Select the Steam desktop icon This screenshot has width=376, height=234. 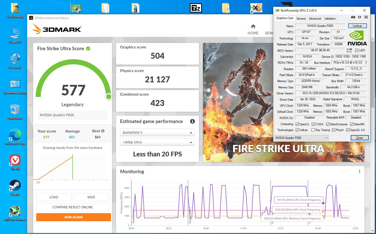(x=15, y=188)
